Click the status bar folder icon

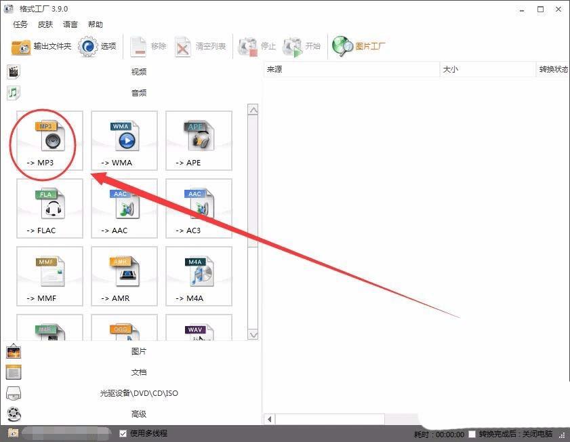point(13,433)
